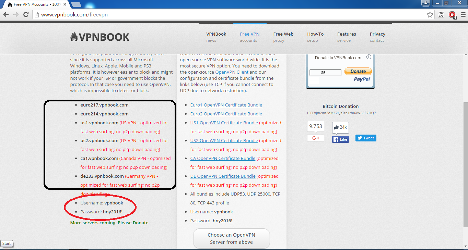This screenshot has width=468, height=250.
Task: Click the page icon in address bar
Action: tap(37, 15)
